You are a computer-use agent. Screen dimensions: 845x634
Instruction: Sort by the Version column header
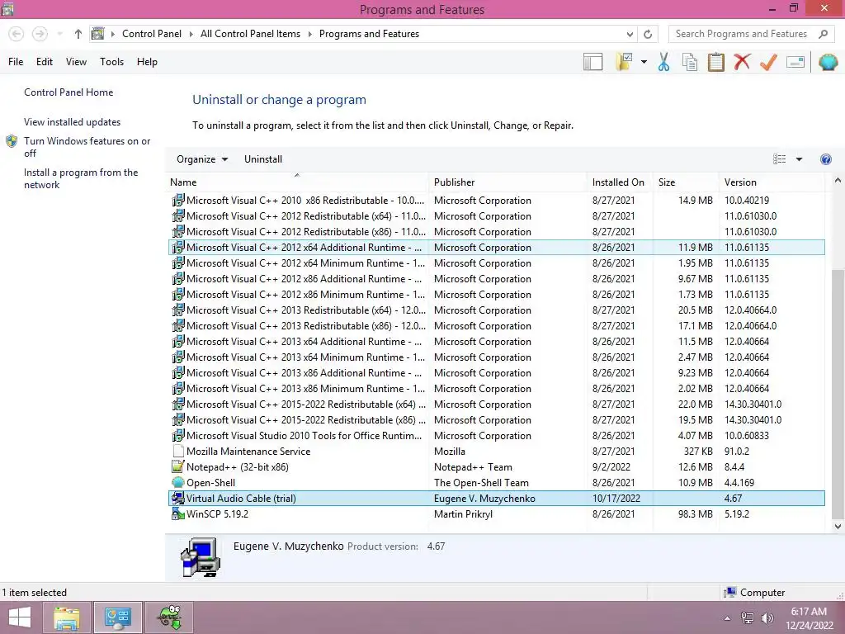(772, 182)
